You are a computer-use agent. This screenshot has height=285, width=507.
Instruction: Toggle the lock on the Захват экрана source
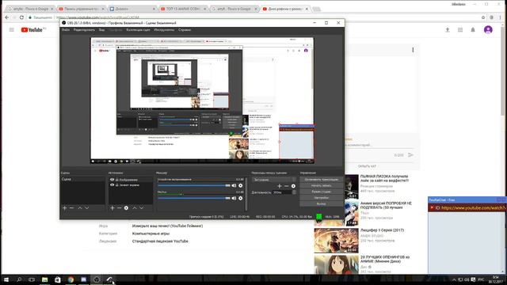point(117,184)
